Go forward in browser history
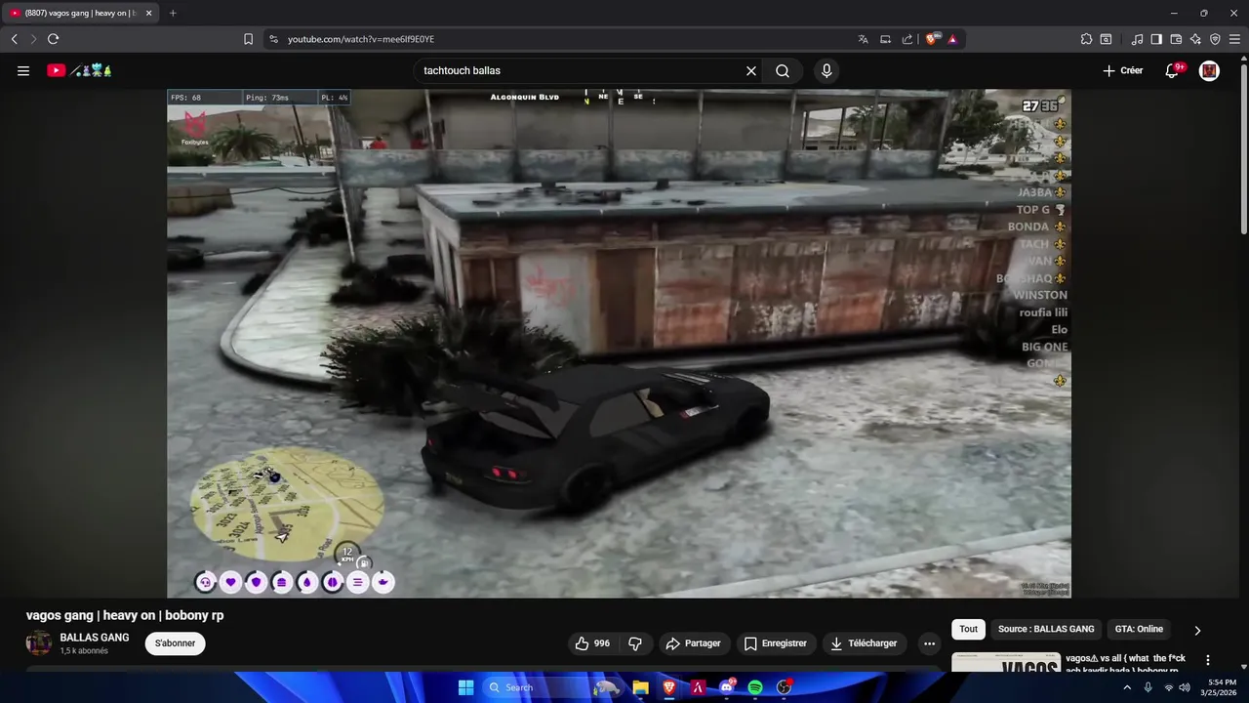Screen dimensions: 1249x703 tap(33, 39)
